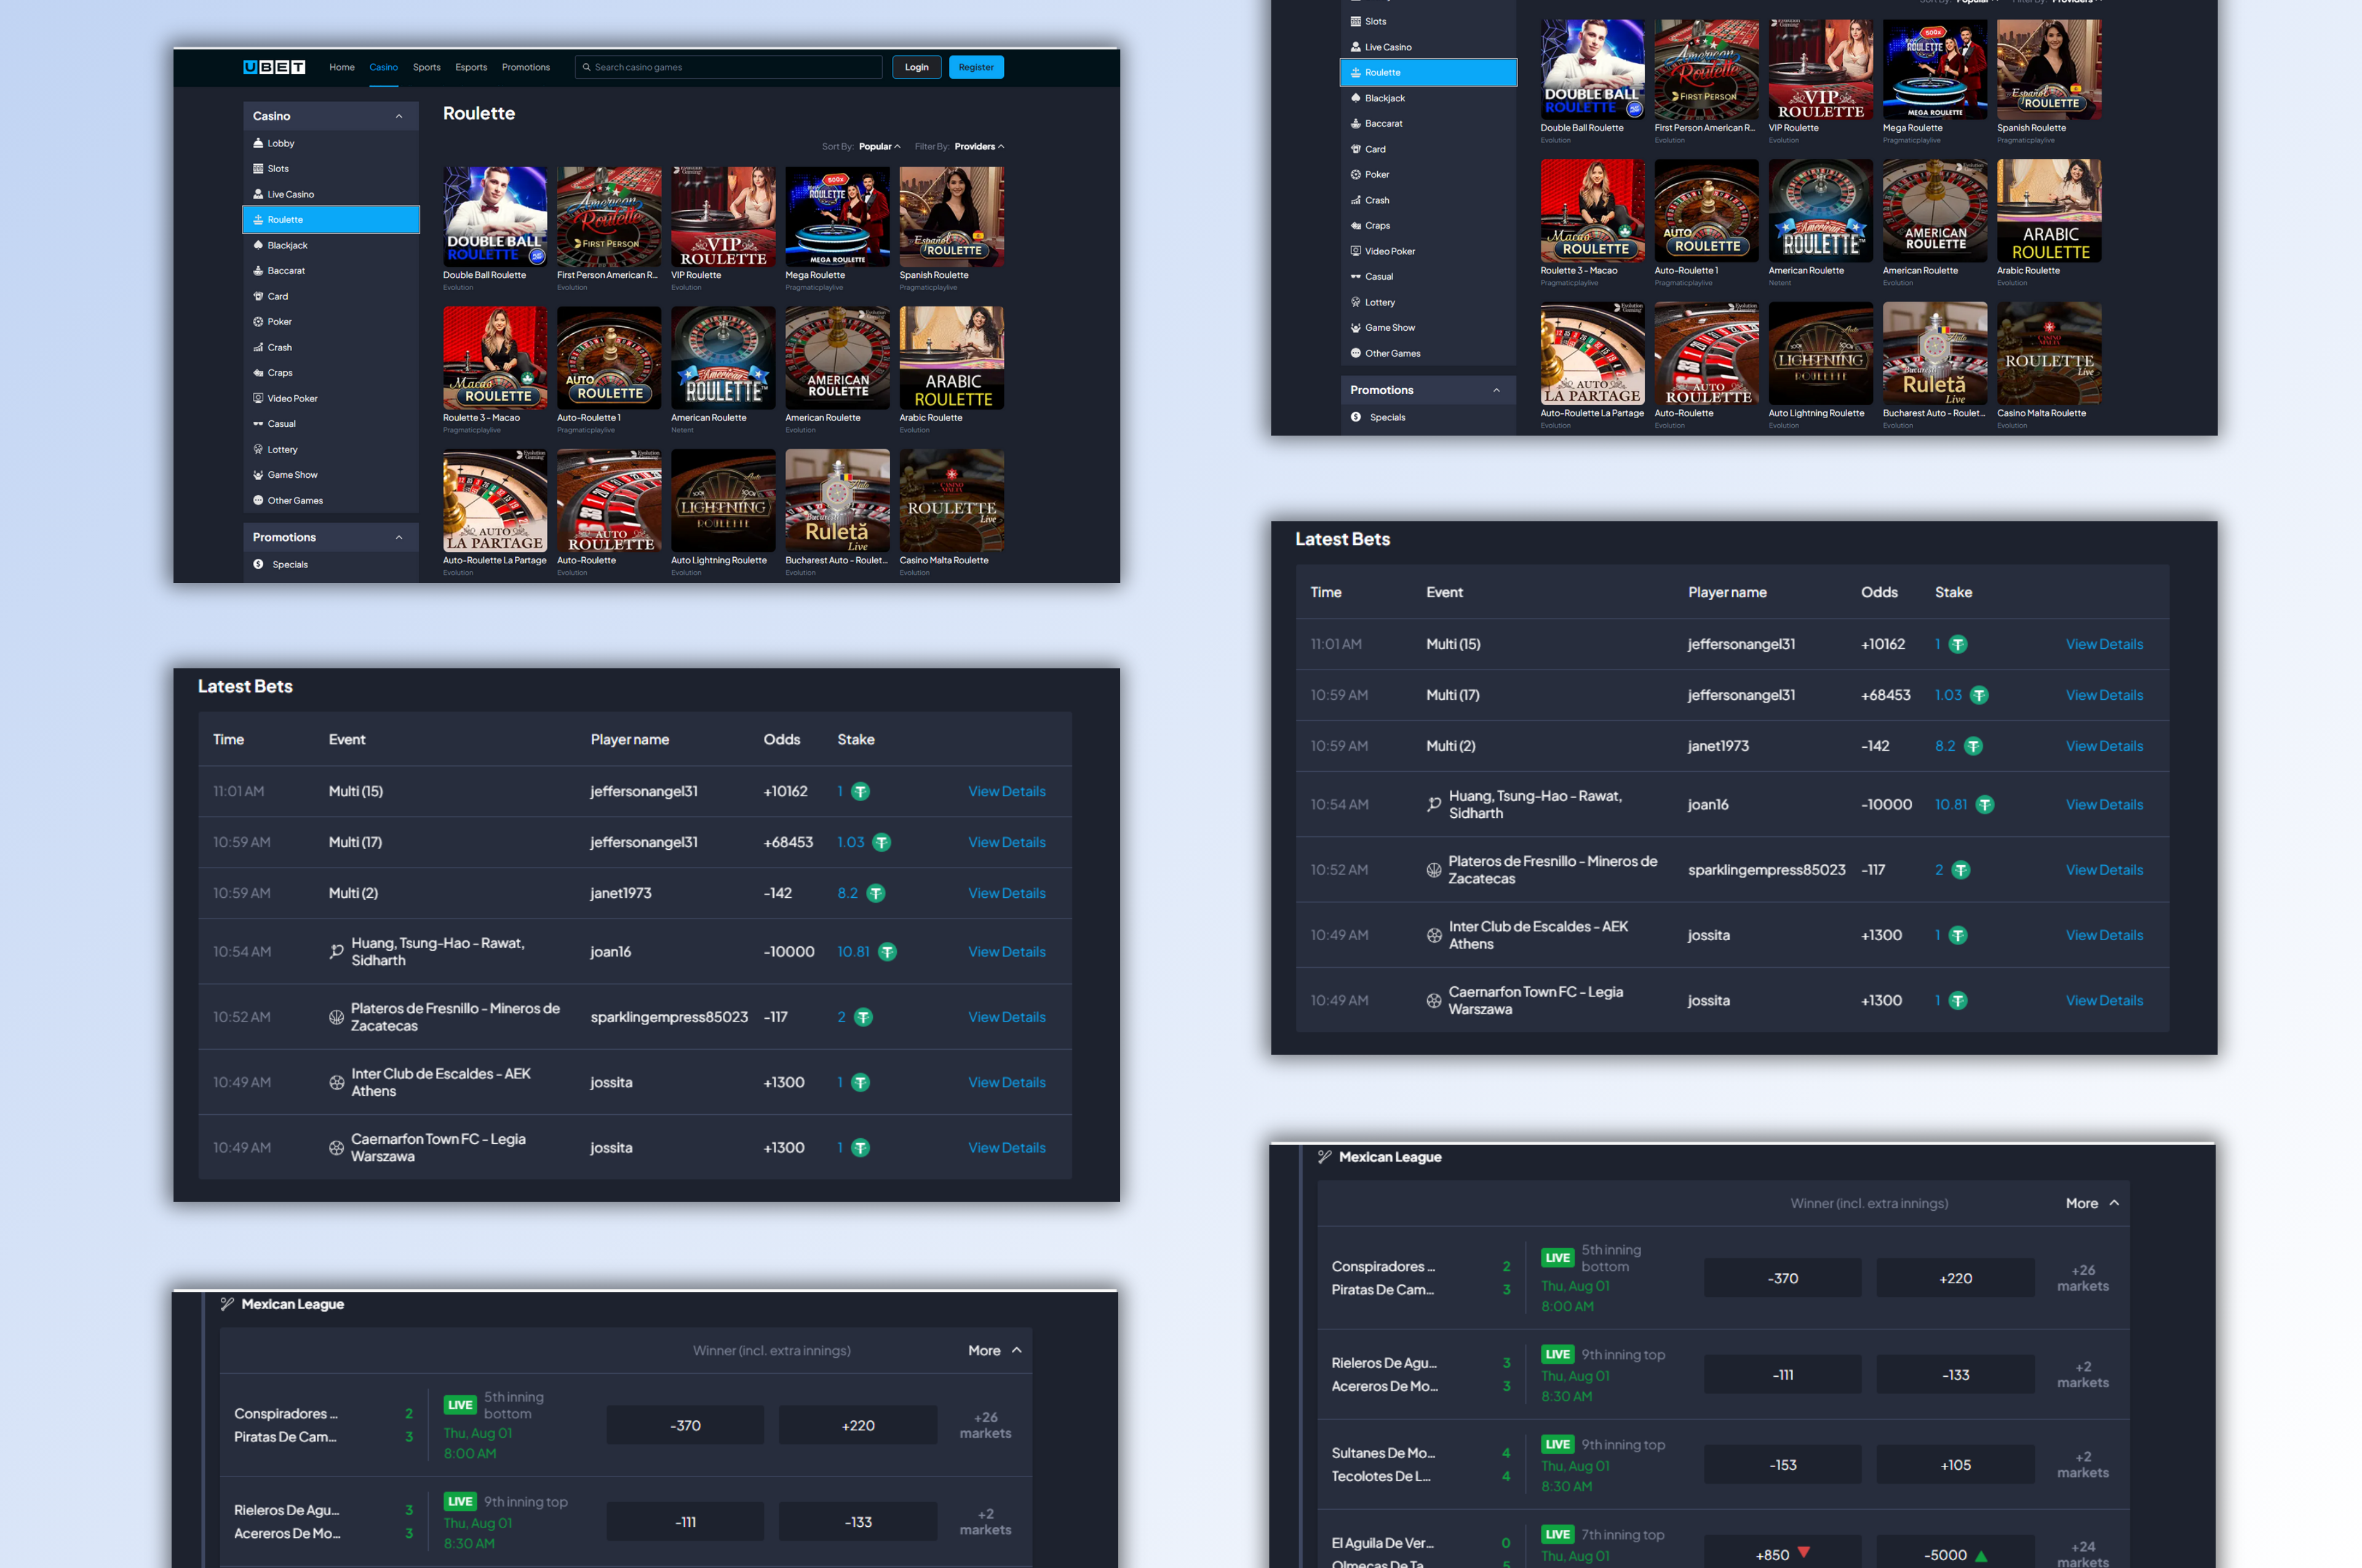Open the +24 markets link
2362x1568 pixels.
(2082, 1553)
